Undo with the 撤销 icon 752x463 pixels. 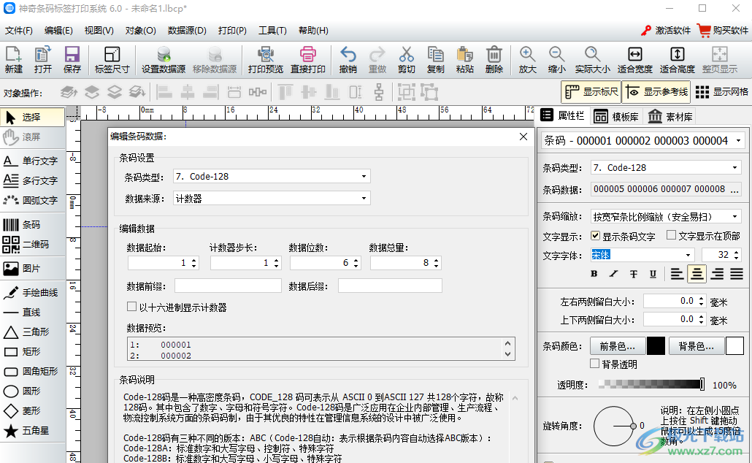(x=348, y=59)
